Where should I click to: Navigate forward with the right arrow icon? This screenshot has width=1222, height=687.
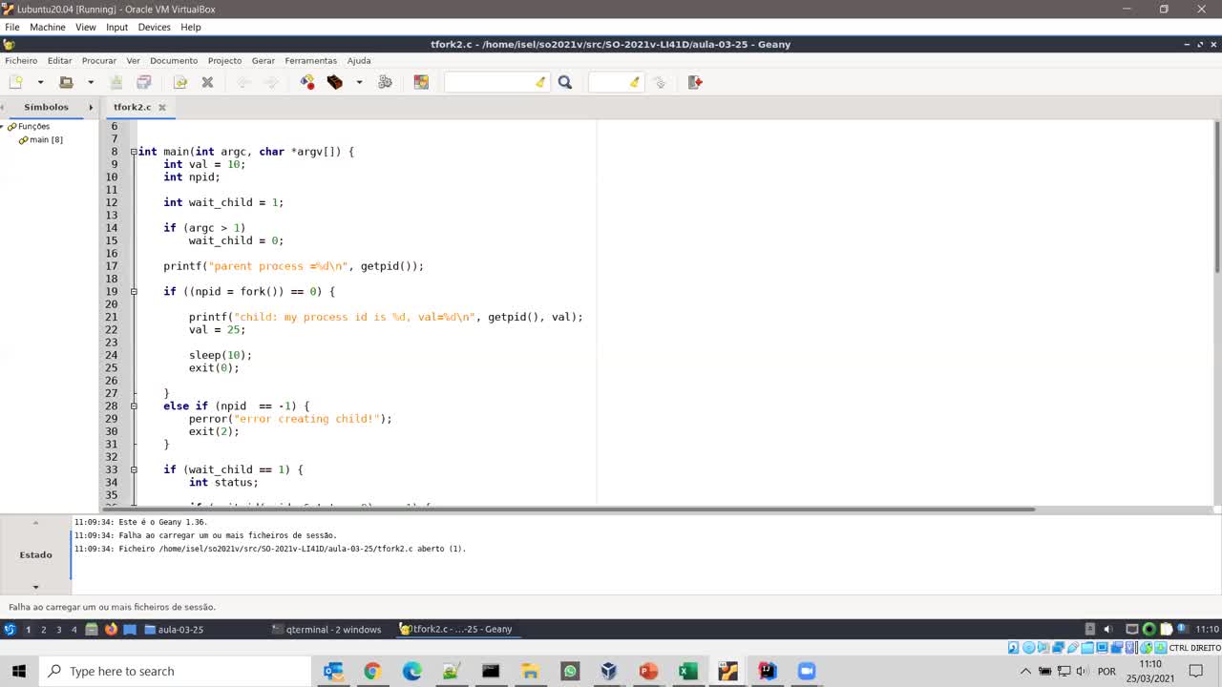click(271, 82)
